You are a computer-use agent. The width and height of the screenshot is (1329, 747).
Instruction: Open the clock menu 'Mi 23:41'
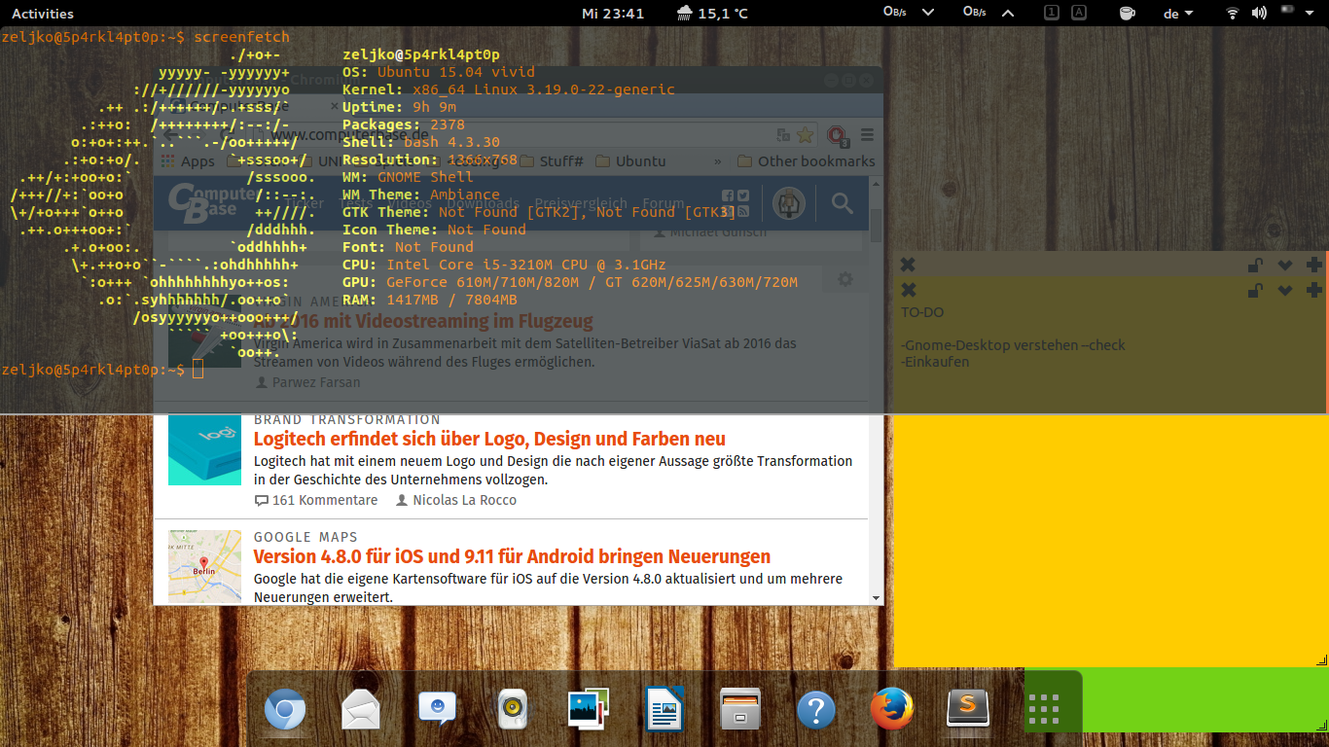click(x=613, y=14)
